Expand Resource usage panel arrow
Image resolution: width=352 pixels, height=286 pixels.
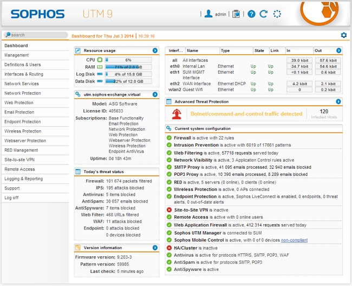(x=155, y=50)
